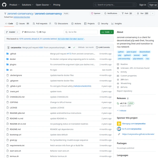Viewport: 158px width, 158px height.
Task: Click the v0.7.10 release tag icon
Action: [x=118, y=103]
